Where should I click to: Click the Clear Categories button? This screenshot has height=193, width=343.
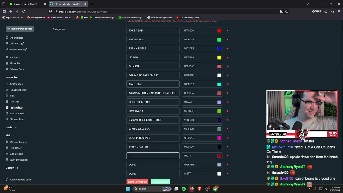(x=137, y=182)
